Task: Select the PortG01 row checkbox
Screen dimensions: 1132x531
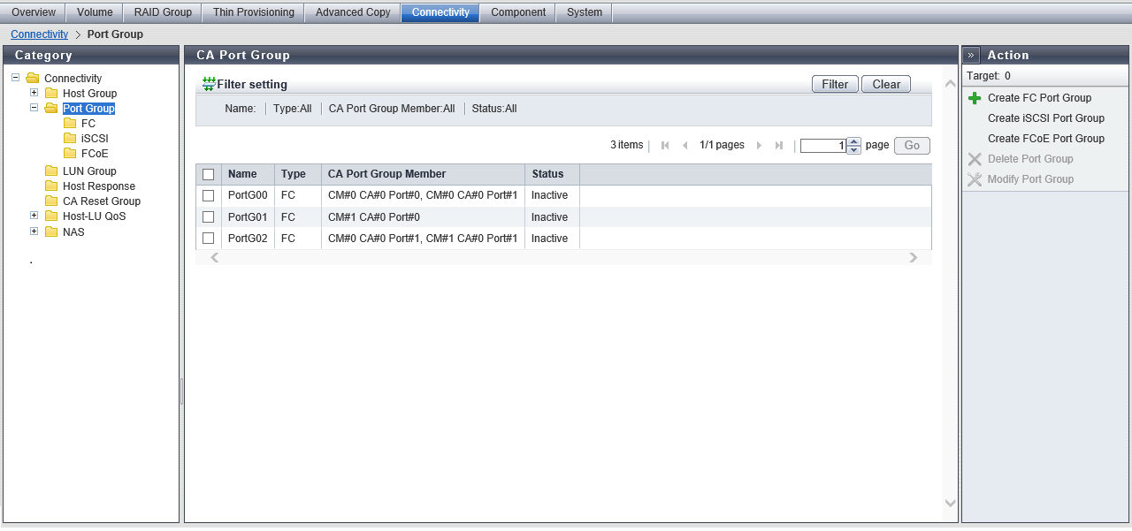Action: 209,217
